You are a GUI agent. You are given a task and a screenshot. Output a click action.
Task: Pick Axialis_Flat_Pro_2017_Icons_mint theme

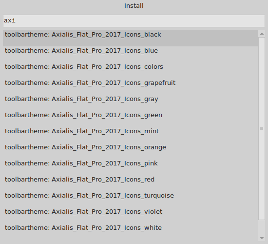131,135
